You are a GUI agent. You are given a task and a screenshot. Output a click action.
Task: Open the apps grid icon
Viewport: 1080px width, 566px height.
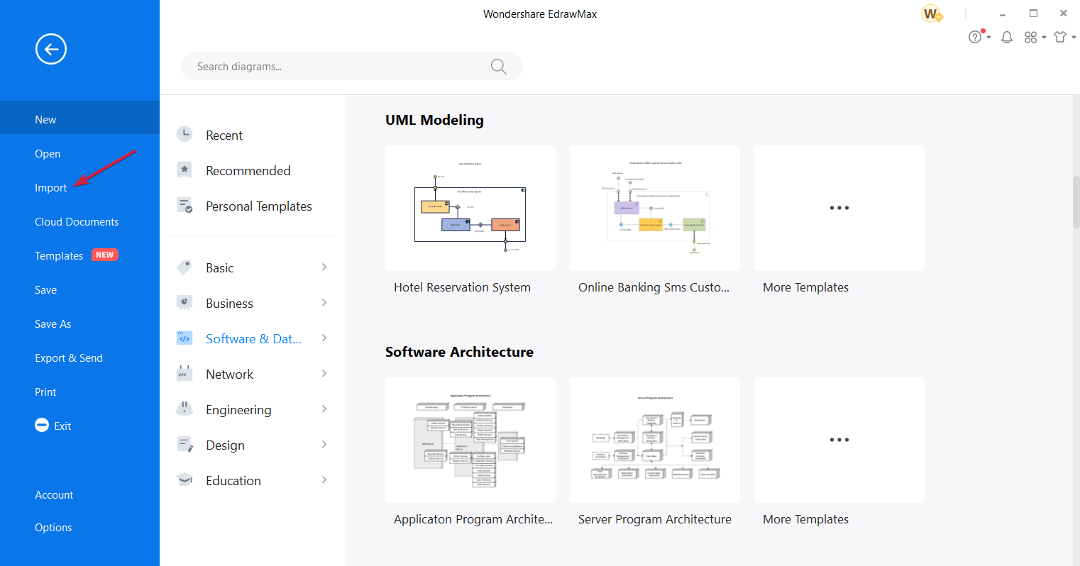[x=1031, y=37]
